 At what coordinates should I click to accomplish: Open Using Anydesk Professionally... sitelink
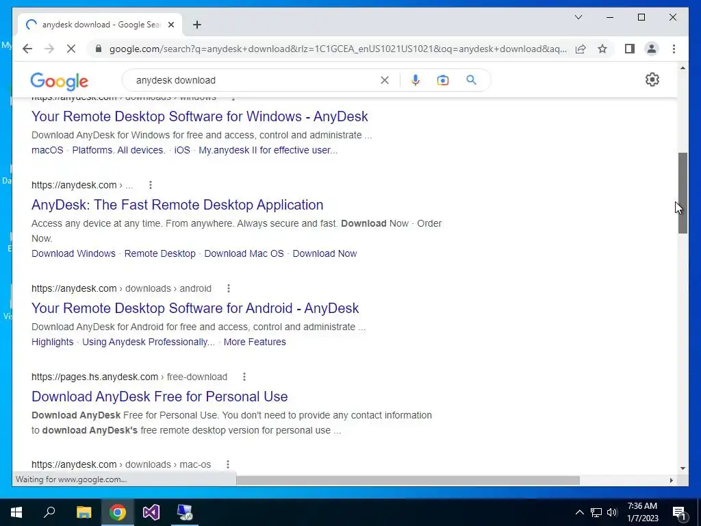[149, 342]
